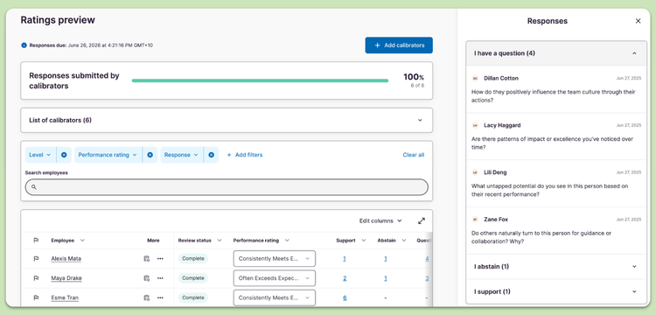Viewport: 656px width, 315px height.
Task: Click Add filters
Action: click(245, 155)
